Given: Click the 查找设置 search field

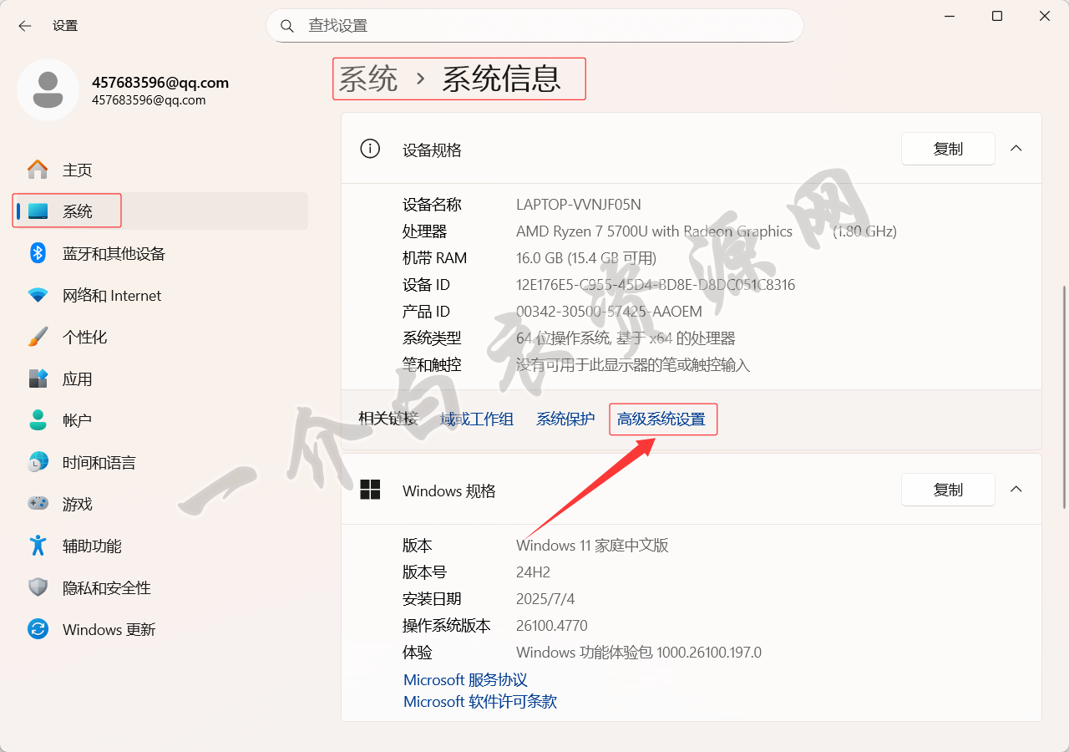Looking at the screenshot, I should click(x=534, y=26).
